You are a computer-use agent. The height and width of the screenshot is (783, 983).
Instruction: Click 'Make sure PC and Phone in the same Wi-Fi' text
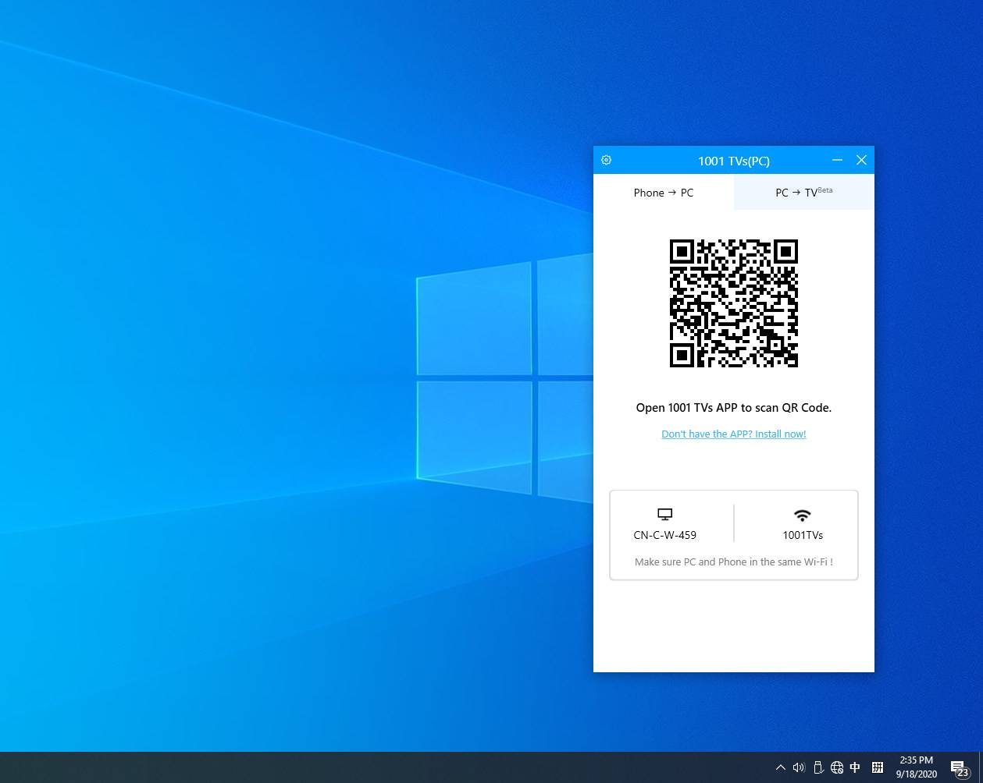pyautogui.click(x=734, y=562)
